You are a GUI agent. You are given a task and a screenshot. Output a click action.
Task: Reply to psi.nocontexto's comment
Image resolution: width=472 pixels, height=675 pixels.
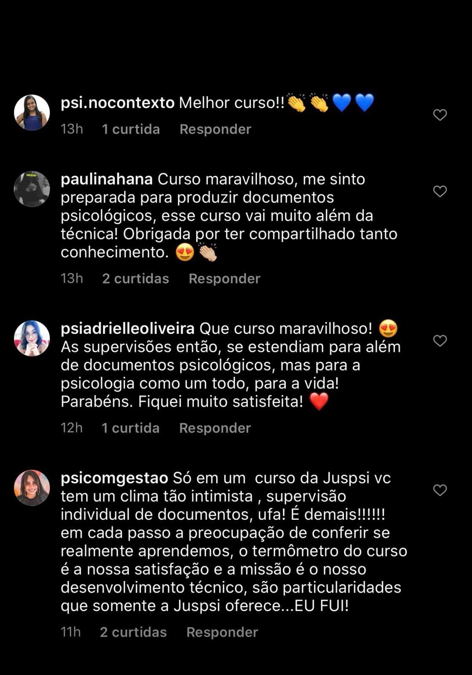[x=215, y=129]
